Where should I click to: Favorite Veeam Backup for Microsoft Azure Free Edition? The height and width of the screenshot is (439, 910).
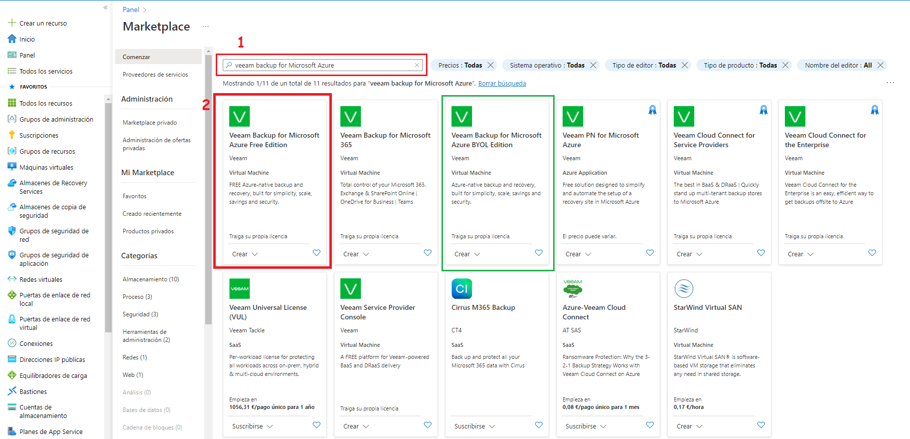316,253
